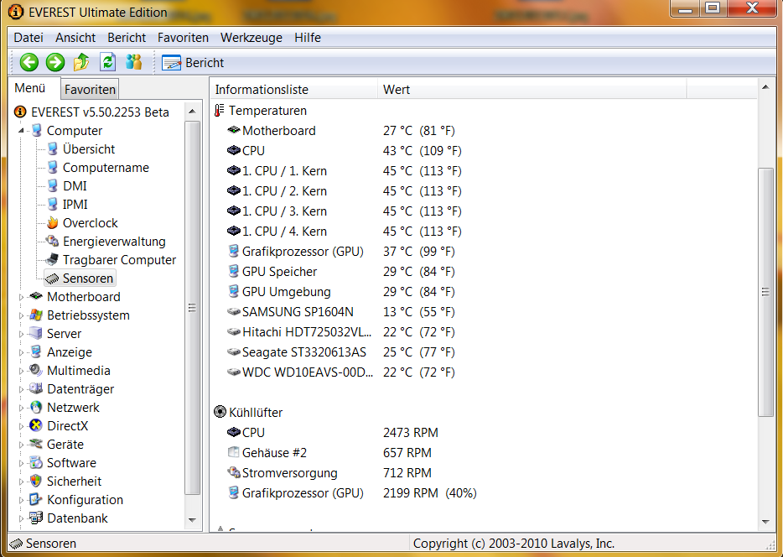Open the Bericht menu

click(x=127, y=38)
